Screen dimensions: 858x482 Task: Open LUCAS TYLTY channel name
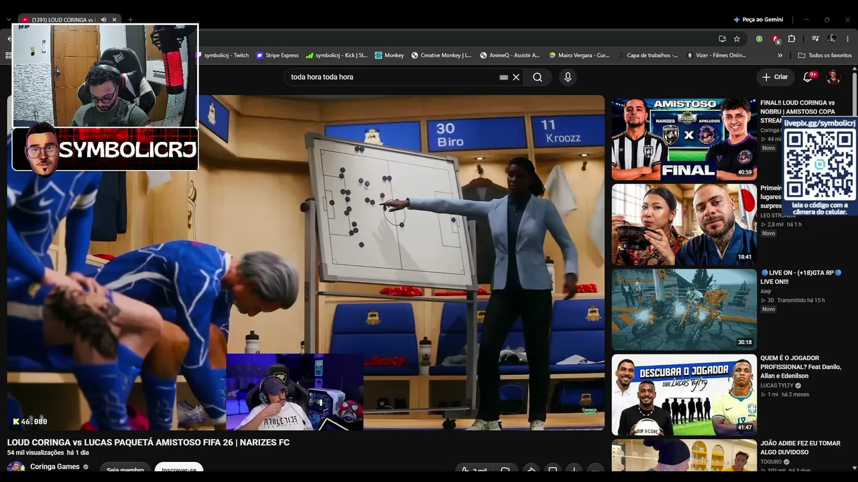[777, 386]
